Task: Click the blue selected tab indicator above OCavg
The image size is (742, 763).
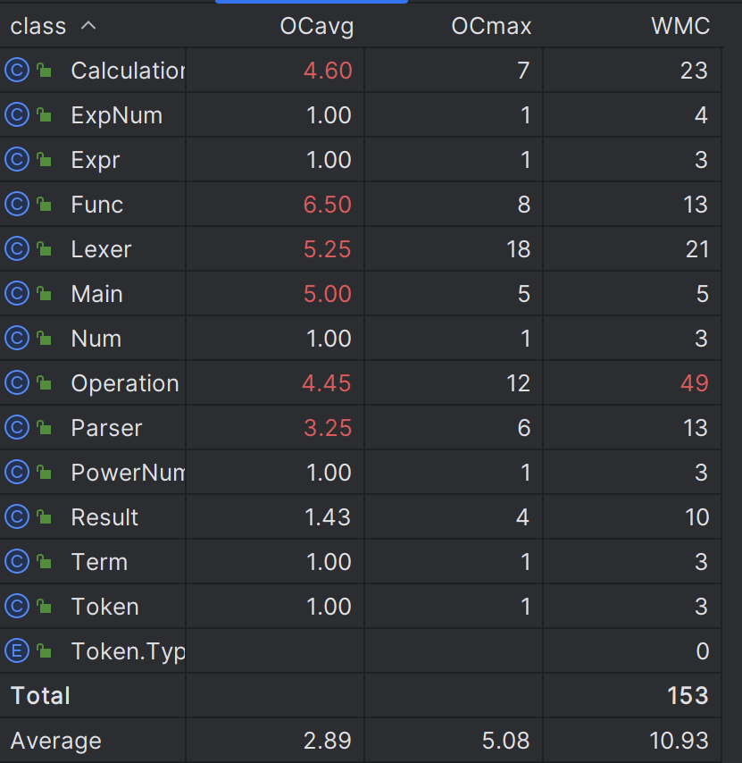Action: 312,2
